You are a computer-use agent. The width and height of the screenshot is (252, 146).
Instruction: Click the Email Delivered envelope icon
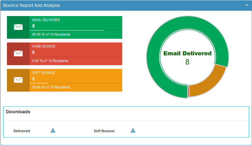tap(18, 27)
